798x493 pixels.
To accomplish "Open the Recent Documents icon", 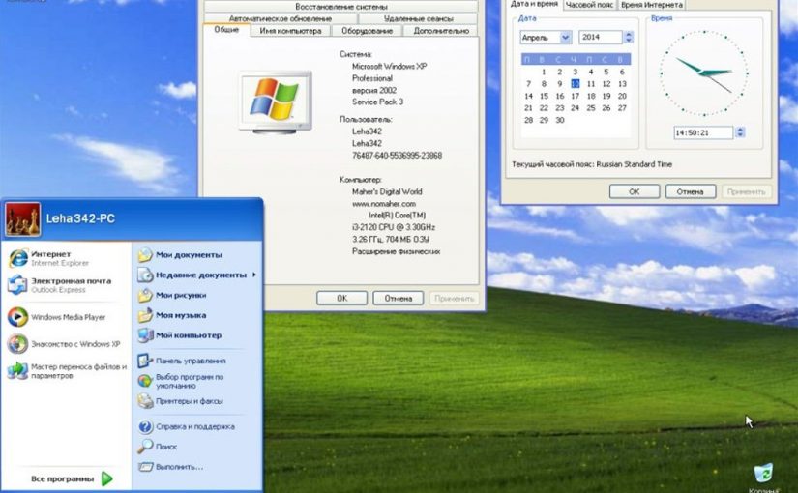I will tap(145, 275).
